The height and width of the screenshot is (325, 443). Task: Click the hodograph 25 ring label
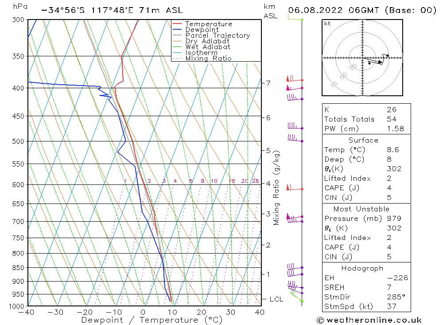tap(353, 67)
